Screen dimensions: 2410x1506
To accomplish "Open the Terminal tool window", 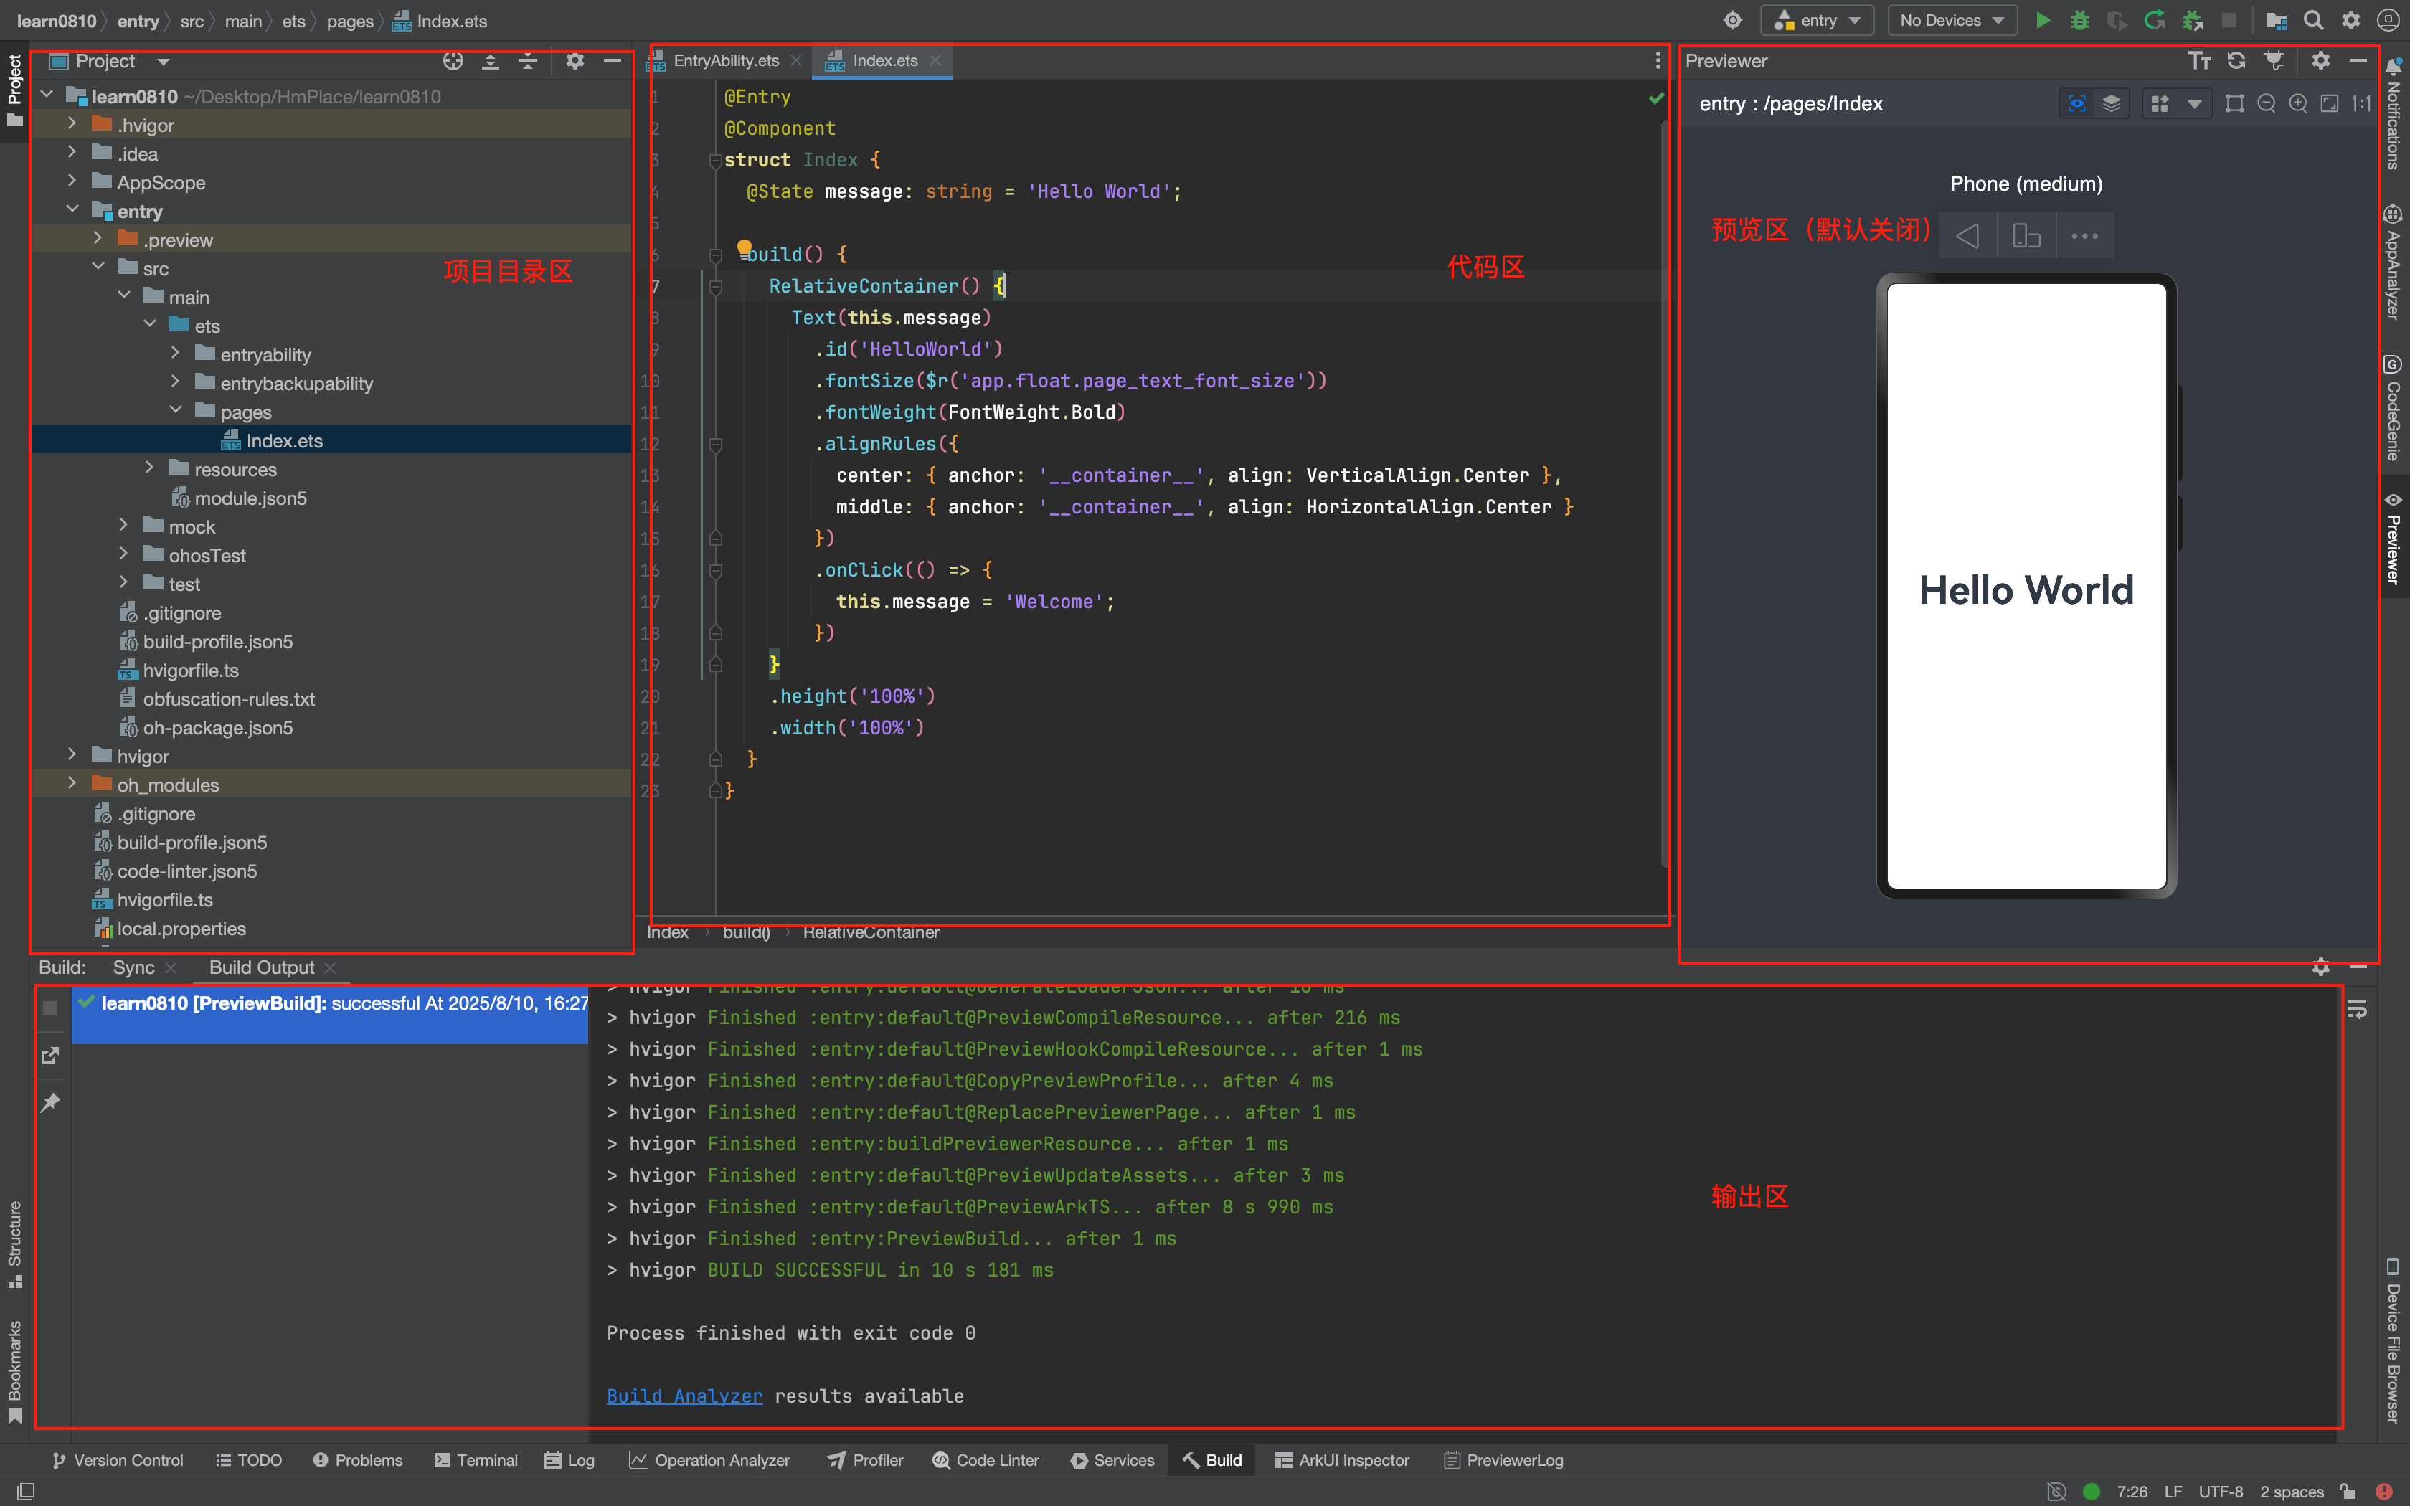I will pos(476,1460).
